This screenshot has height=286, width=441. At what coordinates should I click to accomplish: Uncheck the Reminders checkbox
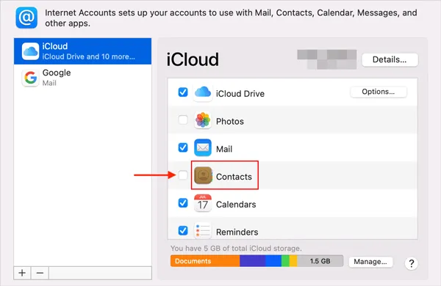(x=183, y=230)
